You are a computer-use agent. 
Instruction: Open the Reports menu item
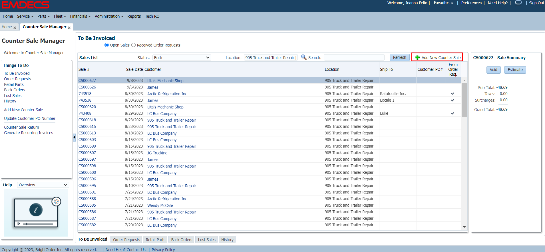point(134,16)
